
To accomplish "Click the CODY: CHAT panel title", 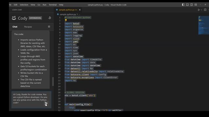I will [17, 10].
